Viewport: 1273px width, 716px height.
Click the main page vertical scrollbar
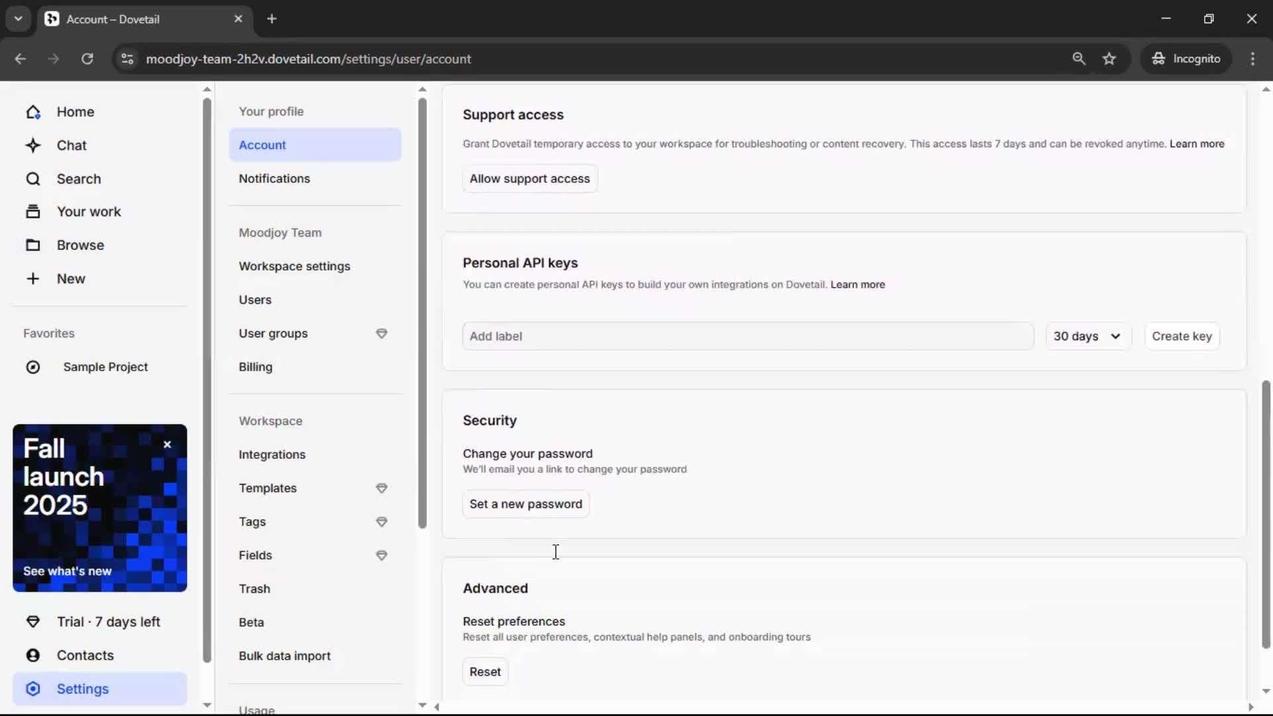(x=1266, y=514)
